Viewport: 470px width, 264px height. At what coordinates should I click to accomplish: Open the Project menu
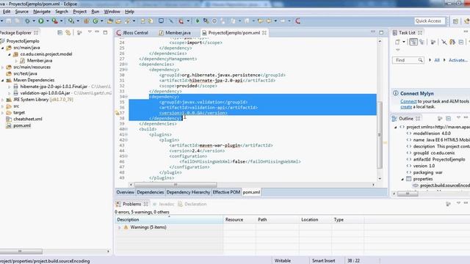80,12
